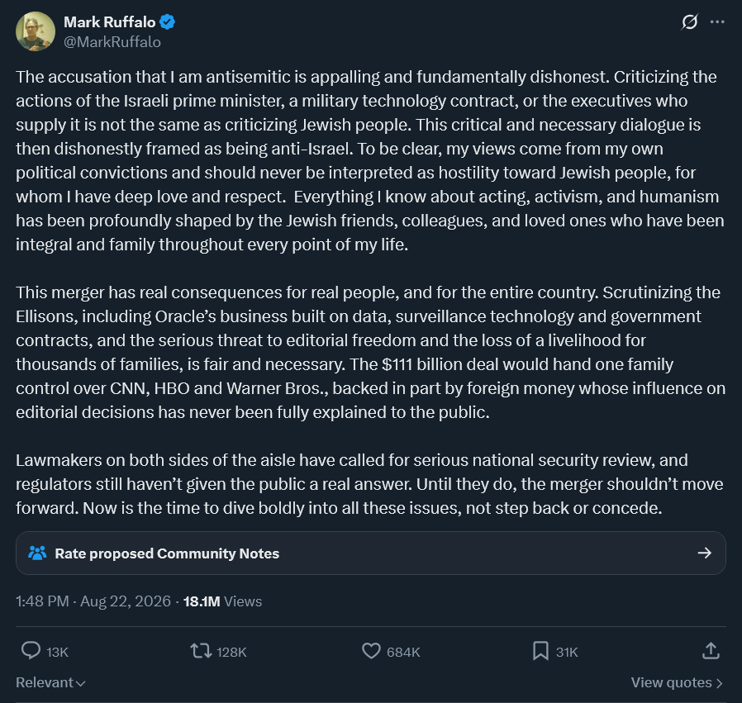Click the post timestamp 1:48 PM
Screen dimensions: 742x703
coord(42,601)
